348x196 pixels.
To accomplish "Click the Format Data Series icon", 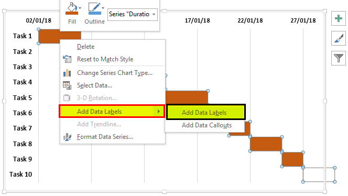I will (x=67, y=137).
